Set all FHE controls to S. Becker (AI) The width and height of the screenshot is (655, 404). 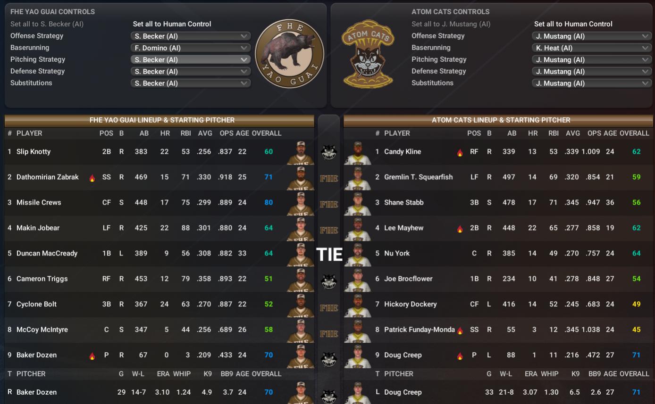[47, 24]
